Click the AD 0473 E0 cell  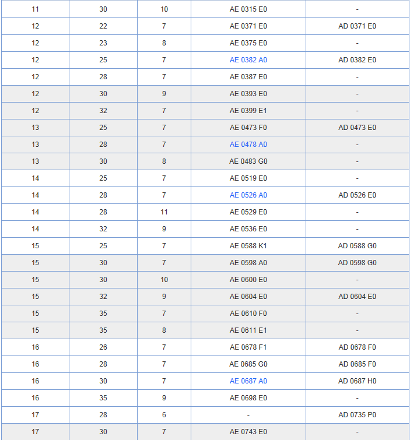tap(357, 128)
